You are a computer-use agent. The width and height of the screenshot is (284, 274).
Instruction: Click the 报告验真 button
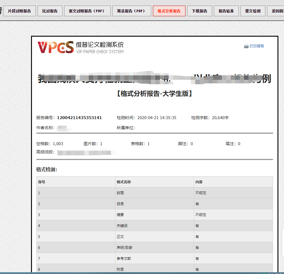pos(226,11)
